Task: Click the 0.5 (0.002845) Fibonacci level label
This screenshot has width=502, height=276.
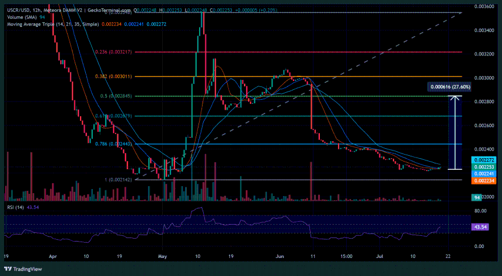Action: click(x=116, y=96)
